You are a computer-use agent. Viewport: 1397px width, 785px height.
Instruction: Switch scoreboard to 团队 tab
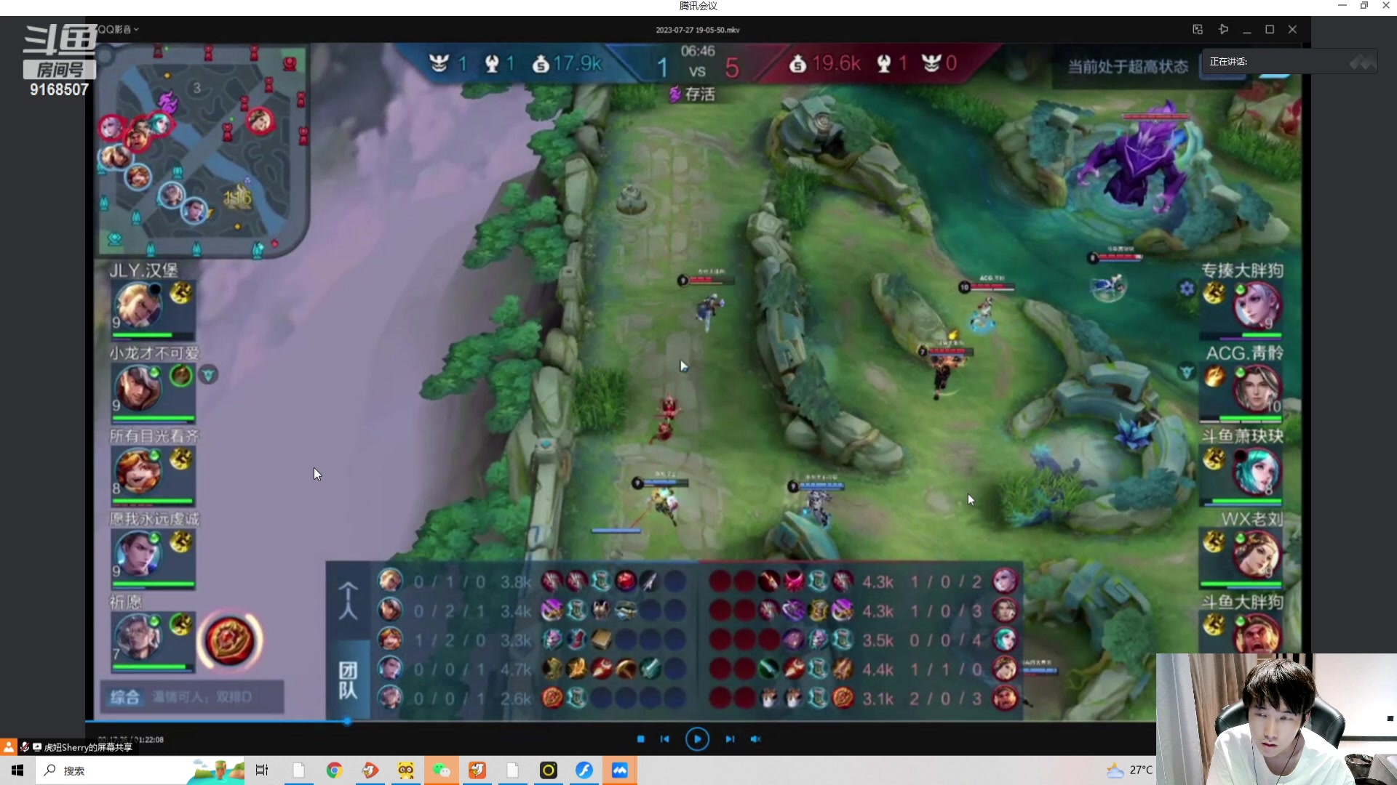tap(348, 680)
